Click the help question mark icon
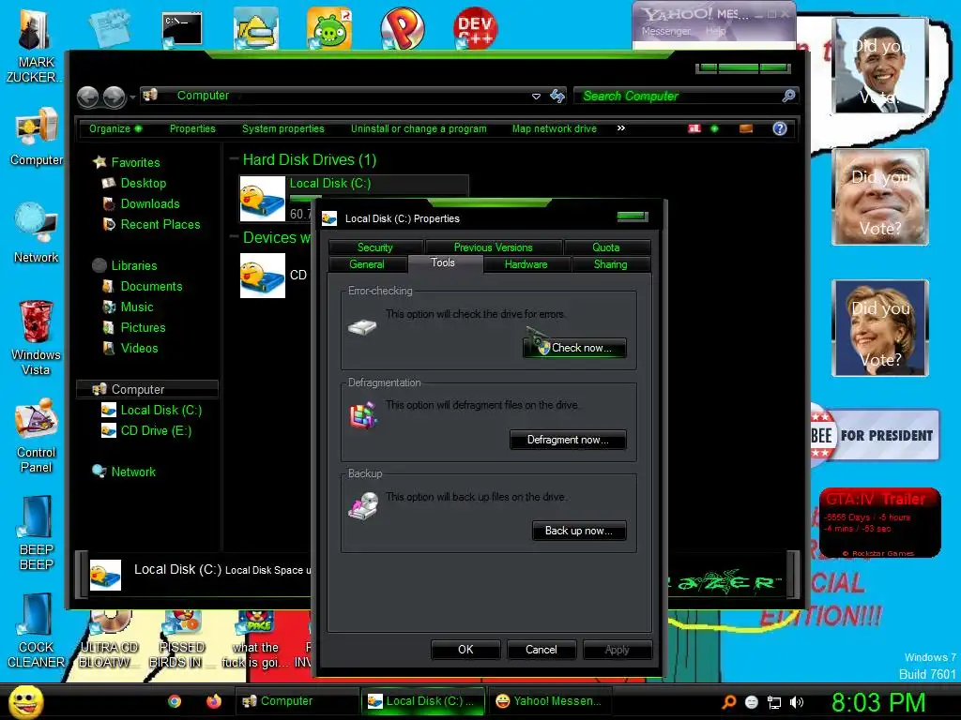The height and width of the screenshot is (720, 961). coord(780,128)
